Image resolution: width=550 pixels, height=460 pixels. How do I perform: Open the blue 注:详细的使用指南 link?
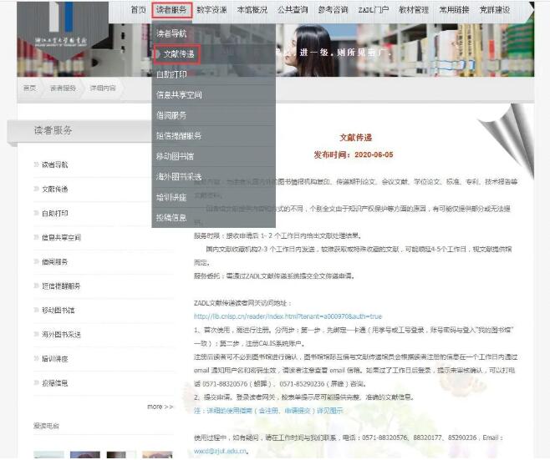(x=268, y=411)
